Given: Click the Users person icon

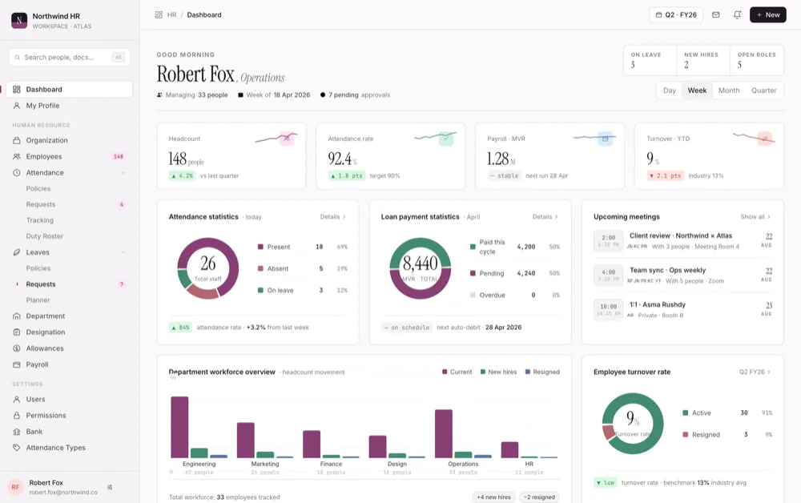Looking at the screenshot, I should 17,400.
